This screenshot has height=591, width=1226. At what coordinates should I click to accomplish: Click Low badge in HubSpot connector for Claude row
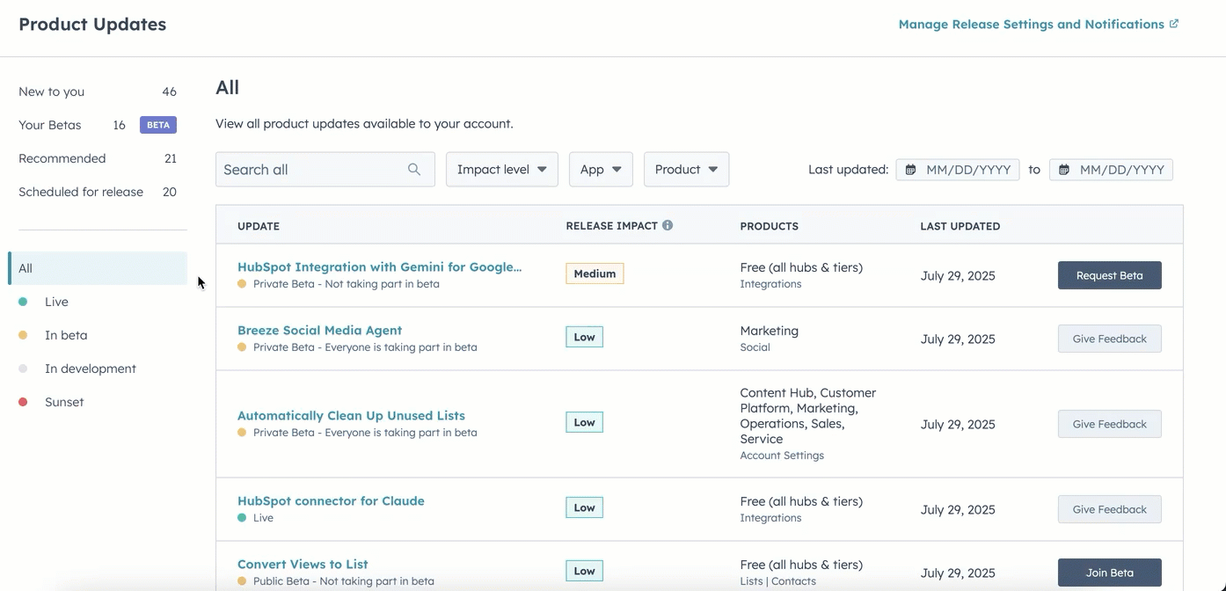pyautogui.click(x=584, y=507)
